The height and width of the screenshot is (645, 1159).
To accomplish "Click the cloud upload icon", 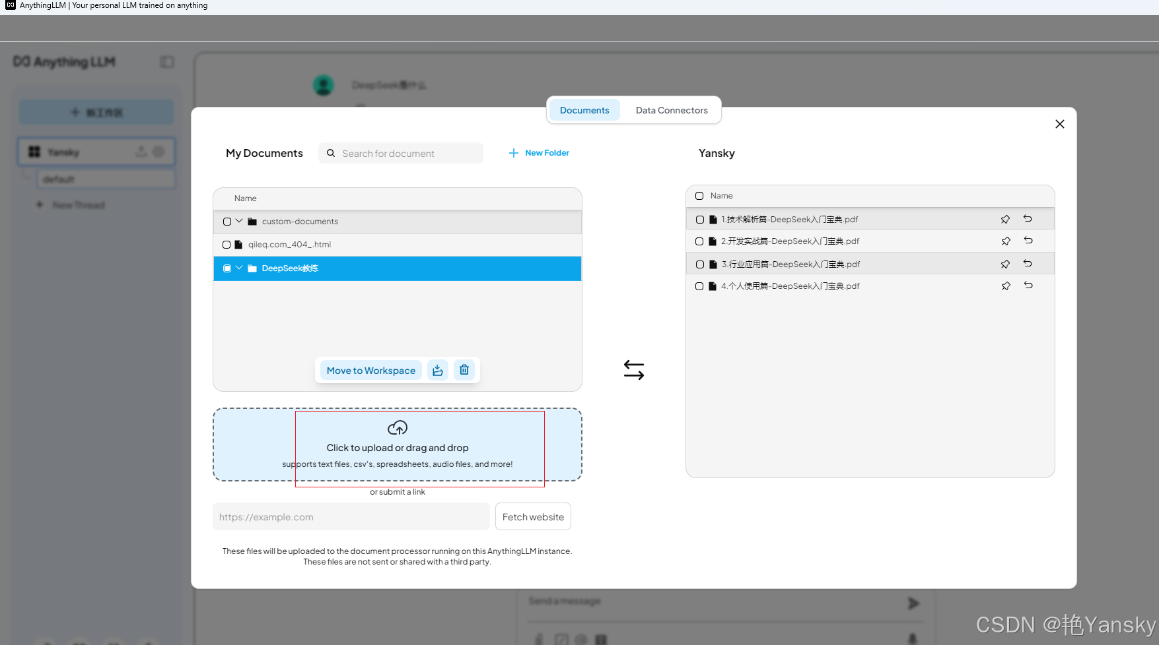I will pos(398,428).
